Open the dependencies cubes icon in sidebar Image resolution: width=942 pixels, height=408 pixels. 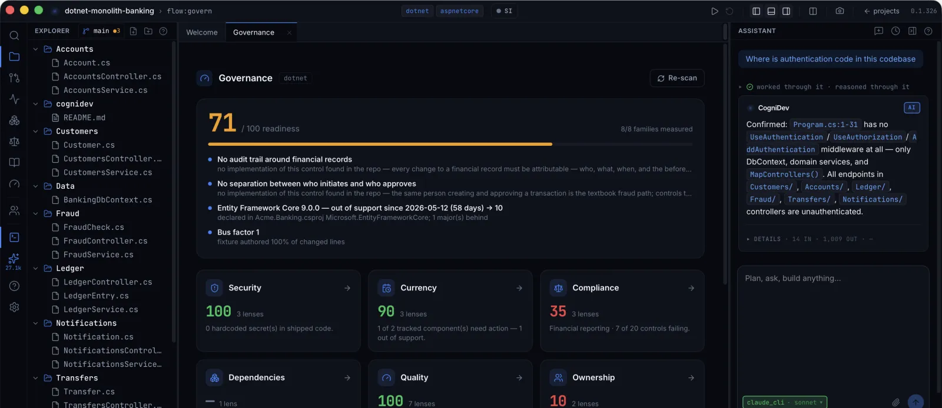tap(14, 120)
